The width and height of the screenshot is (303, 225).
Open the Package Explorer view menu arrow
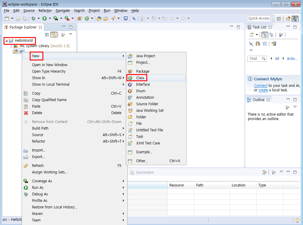(71, 34)
